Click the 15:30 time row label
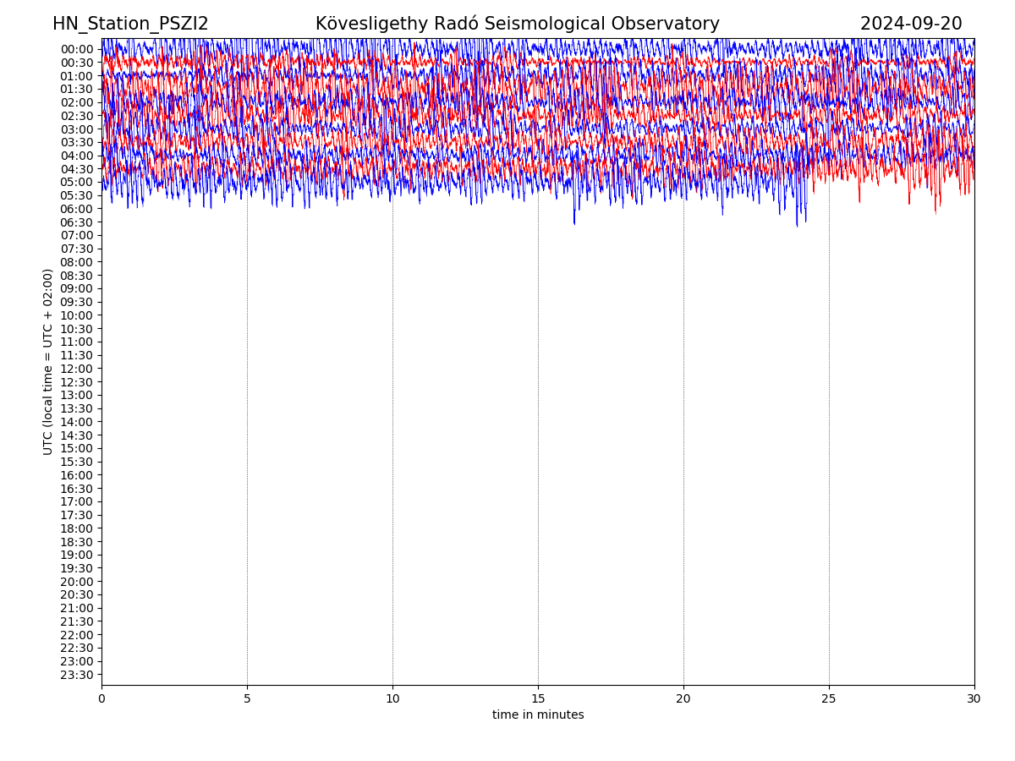1015x761 pixels. 76,462
